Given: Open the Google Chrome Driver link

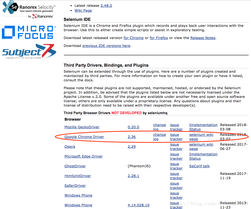Looking at the screenshot, I should 84,137.
